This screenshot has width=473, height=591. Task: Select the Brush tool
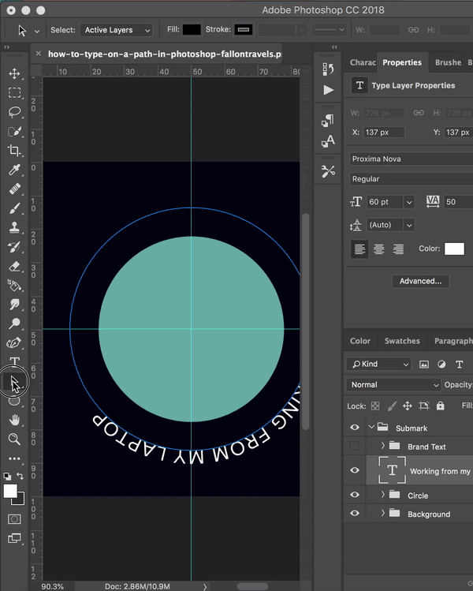tap(14, 208)
